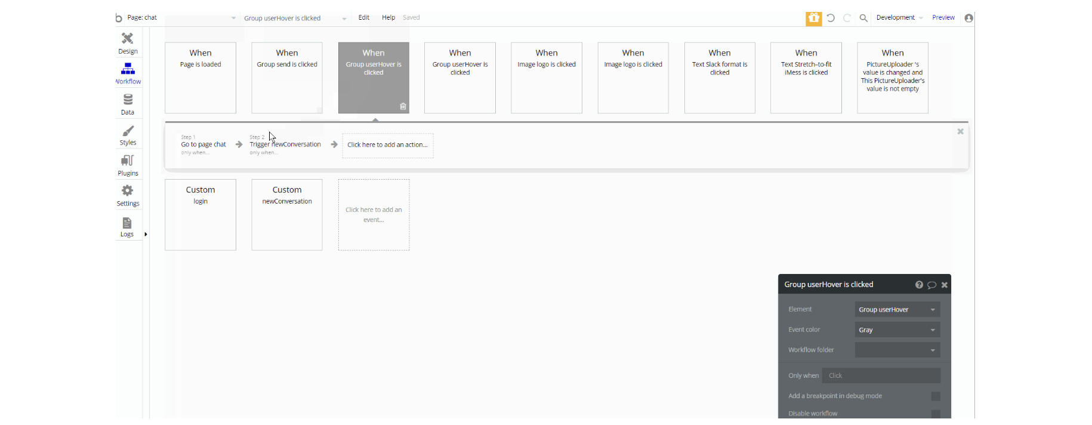Image resolution: width=1092 pixels, height=425 pixels.
Task: Click the Bubble logo icon
Action: pos(119,18)
